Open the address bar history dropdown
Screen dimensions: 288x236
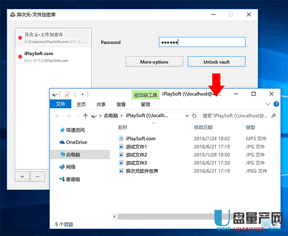coord(188,115)
